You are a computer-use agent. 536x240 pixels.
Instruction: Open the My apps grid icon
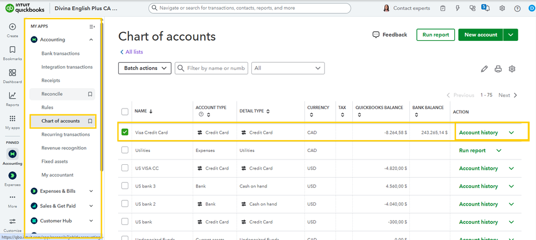[12, 119]
